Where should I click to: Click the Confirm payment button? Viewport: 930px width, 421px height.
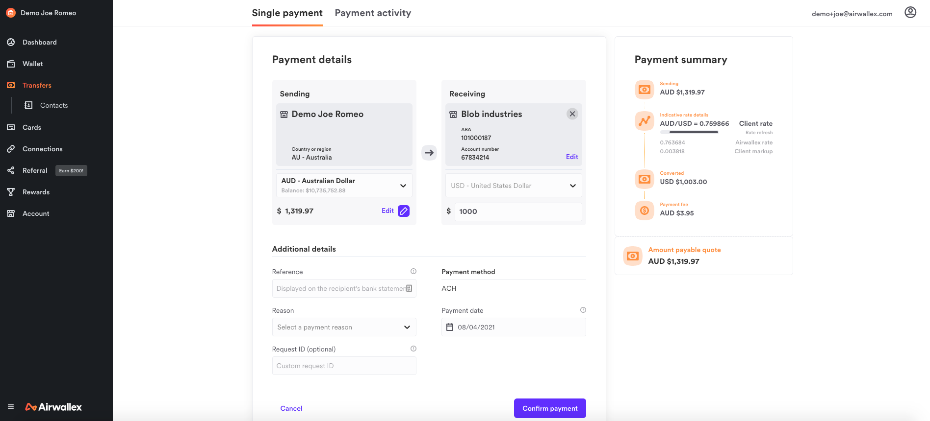pos(550,408)
